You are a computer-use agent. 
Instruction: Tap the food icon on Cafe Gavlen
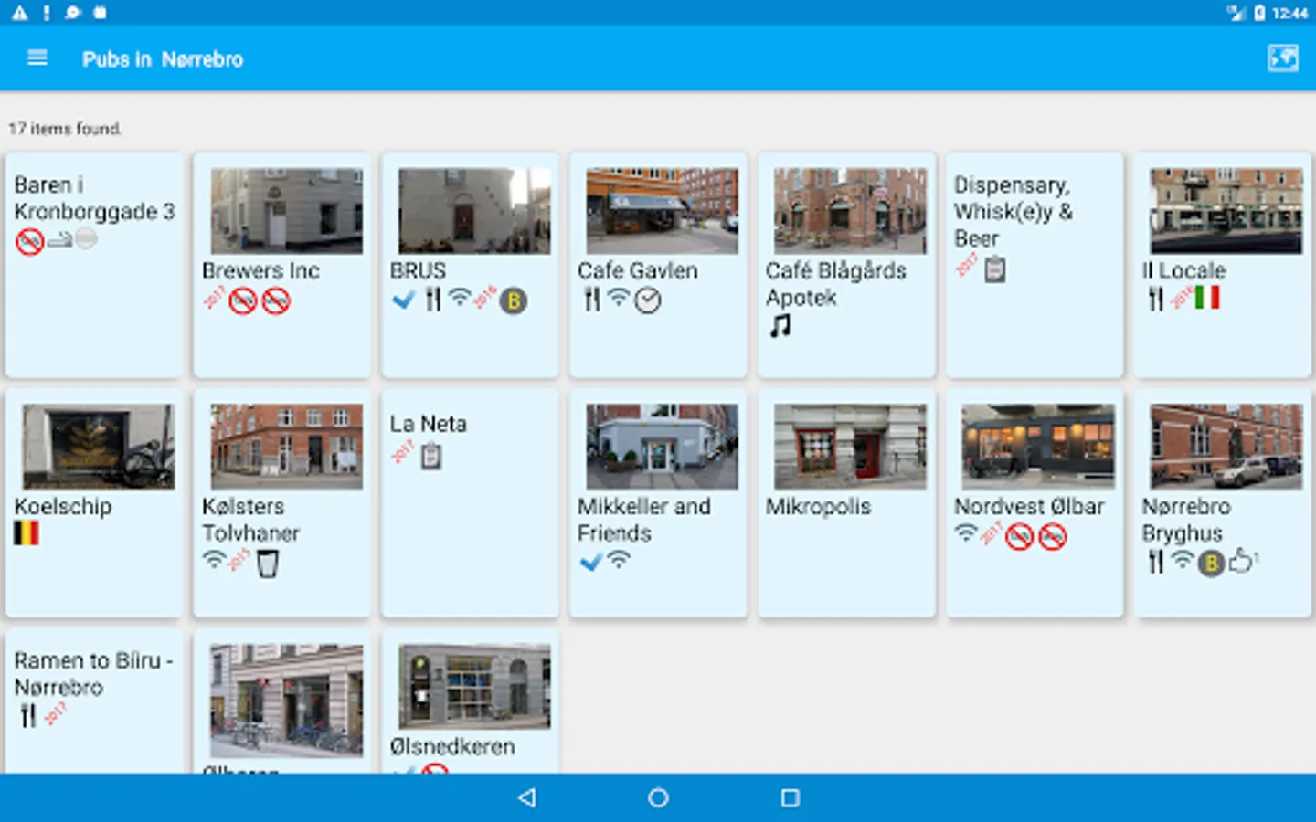point(592,299)
